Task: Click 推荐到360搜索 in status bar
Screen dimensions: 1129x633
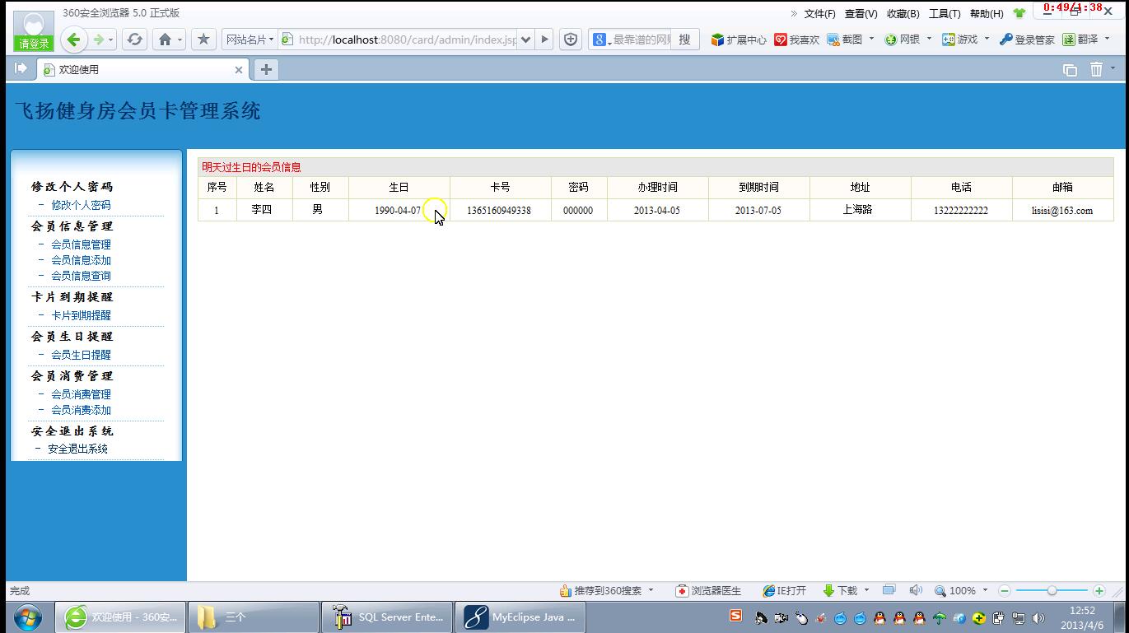Action: (x=600, y=591)
